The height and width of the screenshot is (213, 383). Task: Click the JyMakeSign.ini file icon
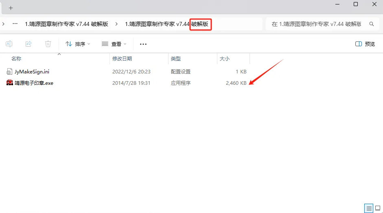click(x=9, y=71)
